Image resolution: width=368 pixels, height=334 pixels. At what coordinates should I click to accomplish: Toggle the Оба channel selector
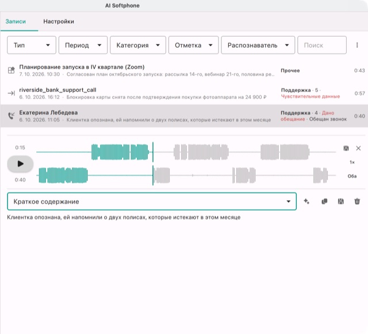352,176
